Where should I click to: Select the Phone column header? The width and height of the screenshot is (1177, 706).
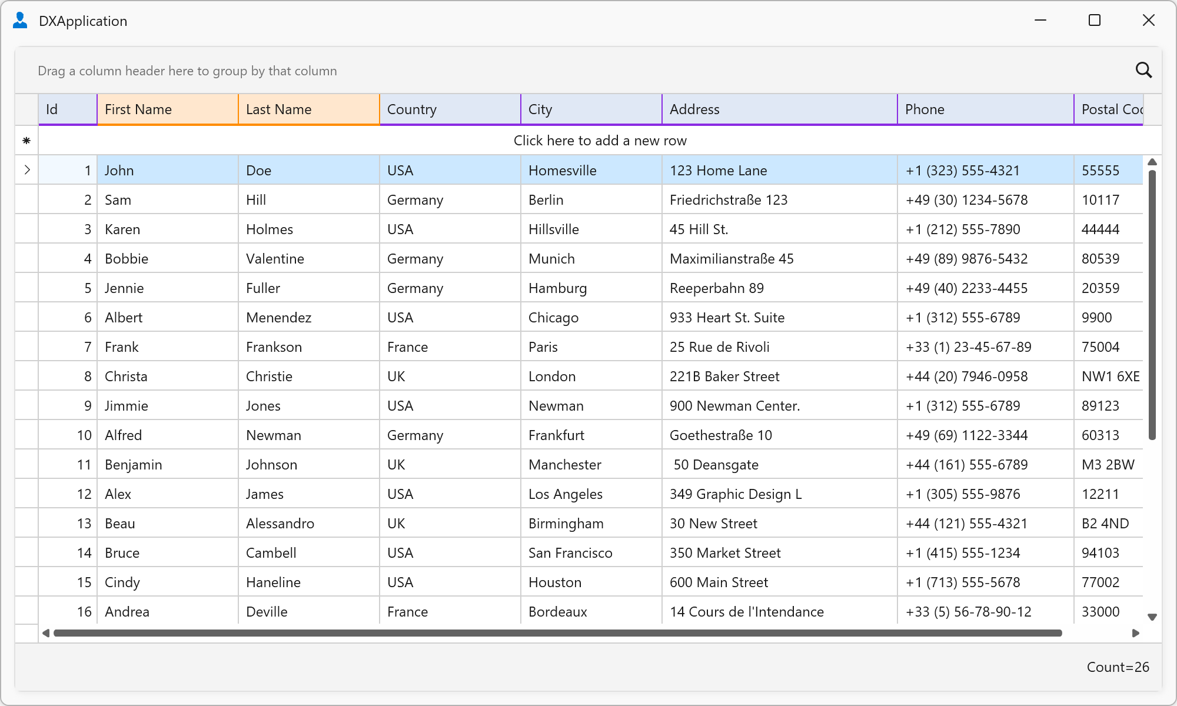986,109
